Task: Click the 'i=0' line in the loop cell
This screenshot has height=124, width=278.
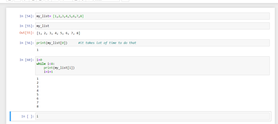Action: [39, 60]
